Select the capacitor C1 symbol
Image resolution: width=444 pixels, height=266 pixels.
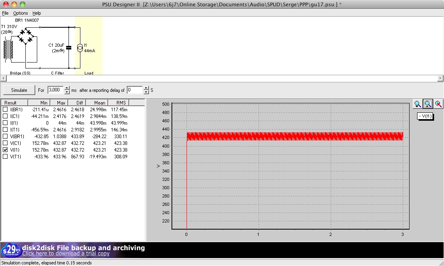69,48
